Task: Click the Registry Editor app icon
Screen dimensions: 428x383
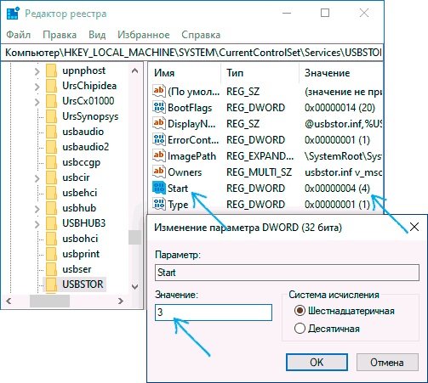Action: 13,13
